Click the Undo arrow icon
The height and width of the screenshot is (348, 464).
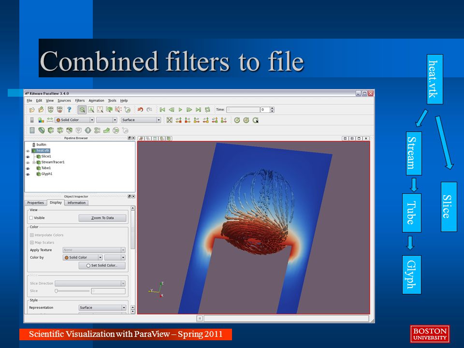coord(140,110)
